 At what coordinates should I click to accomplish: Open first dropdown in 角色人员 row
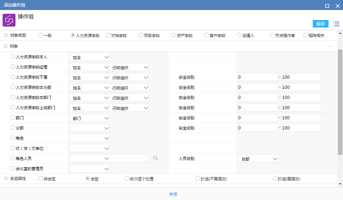point(89,158)
